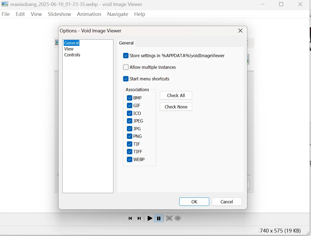
Task: Click the Check All button
Action: [x=176, y=95]
